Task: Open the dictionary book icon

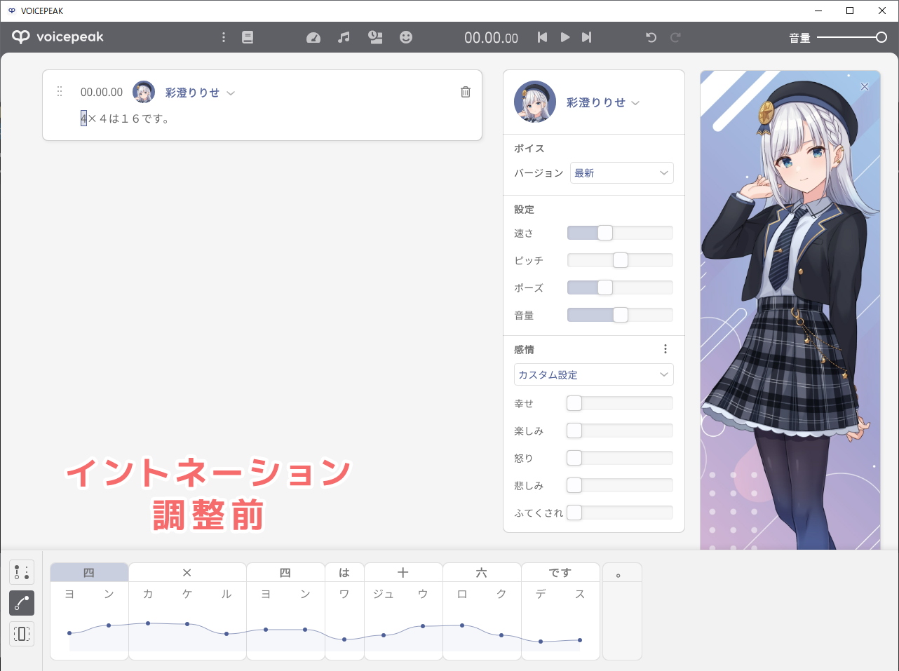Action: [x=248, y=37]
